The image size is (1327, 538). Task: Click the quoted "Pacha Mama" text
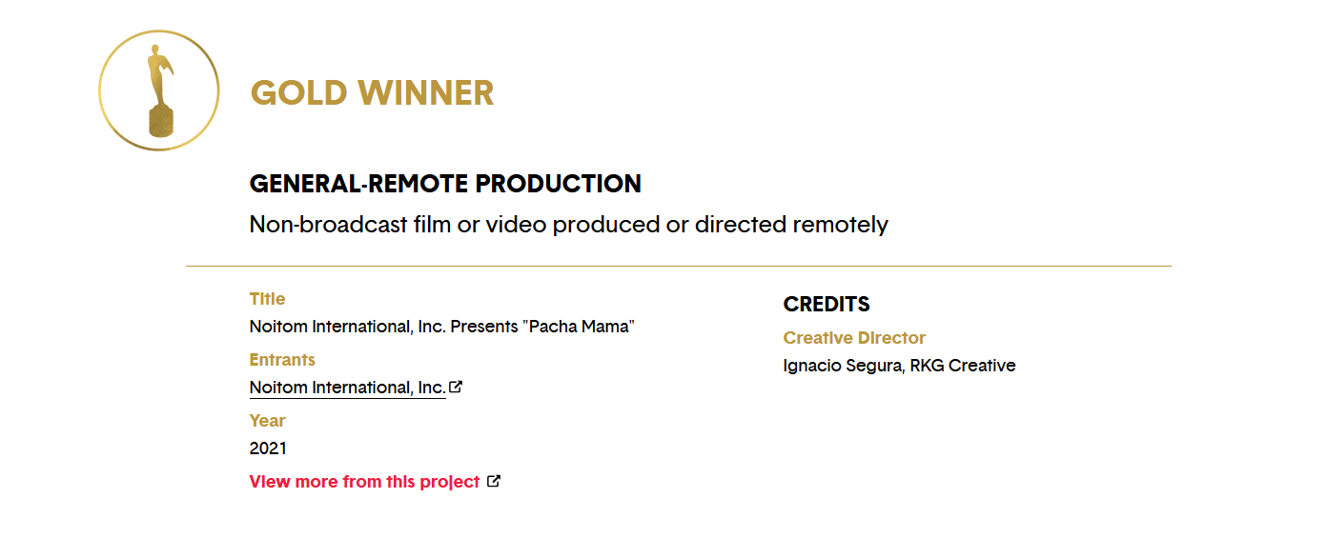(x=582, y=327)
